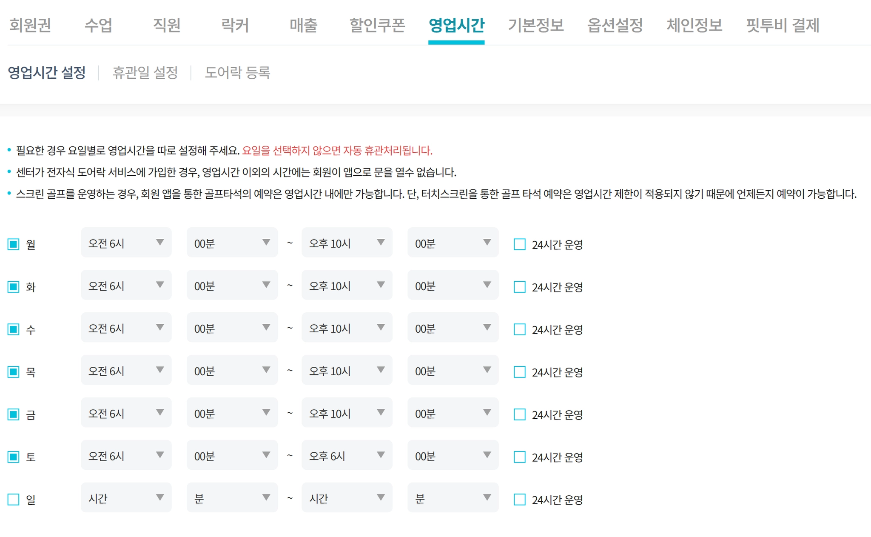Enable the 일 (Sunday) day checkbox
This screenshot has width=871, height=537.
[x=14, y=499]
